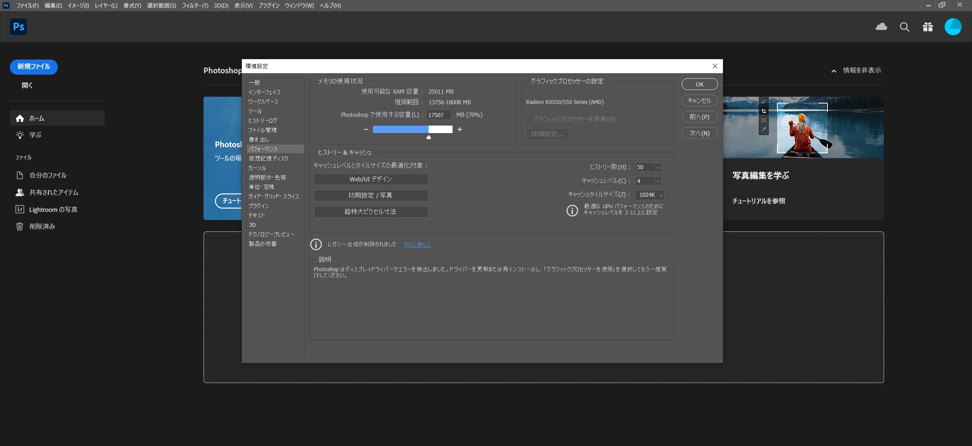The height and width of the screenshot is (446, 972).
Task: Click the Ps home logo icon
Action: point(18,27)
